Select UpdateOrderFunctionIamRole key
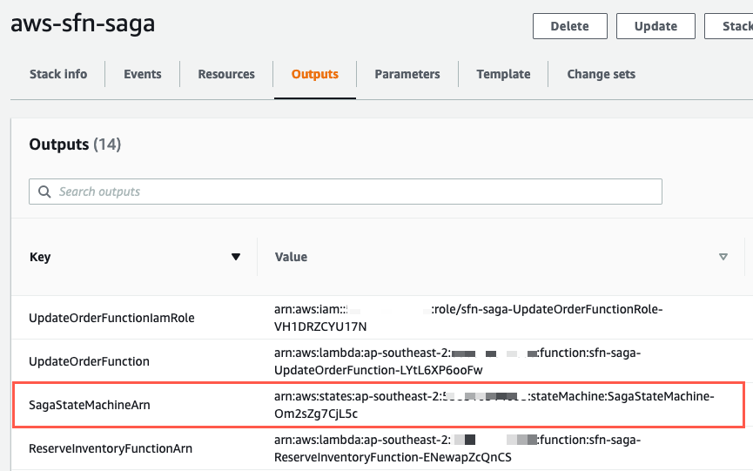Screen dimensions: 753x471 pos(111,318)
